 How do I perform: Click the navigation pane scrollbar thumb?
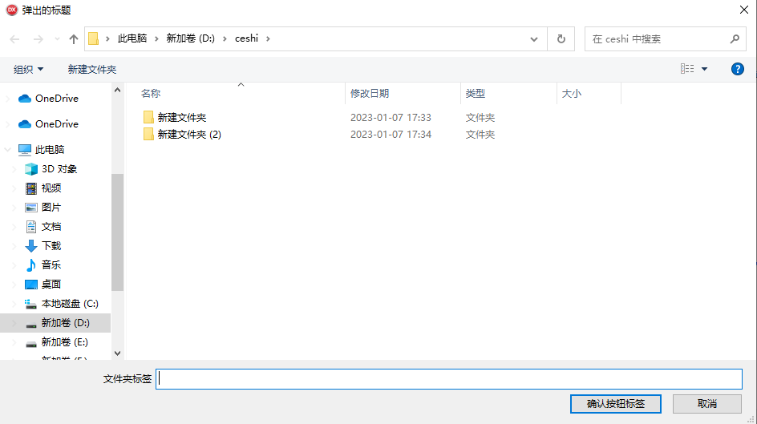coord(117,232)
